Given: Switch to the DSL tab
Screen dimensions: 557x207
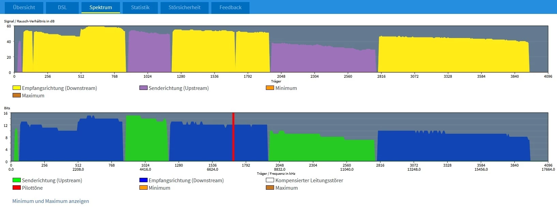Looking at the screenshot, I should pyautogui.click(x=62, y=7).
